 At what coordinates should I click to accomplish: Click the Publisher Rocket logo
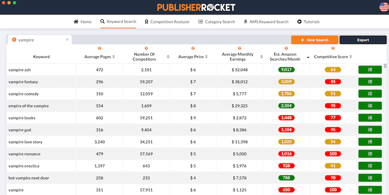pos(196,7)
